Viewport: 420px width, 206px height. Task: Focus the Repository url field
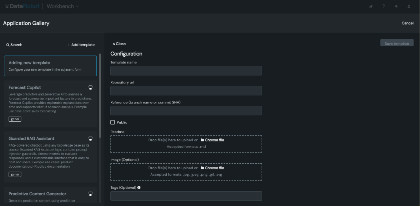[x=186, y=91]
